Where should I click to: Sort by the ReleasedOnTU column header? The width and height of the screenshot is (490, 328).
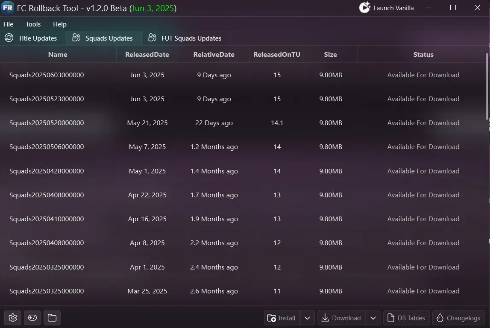[x=277, y=54]
